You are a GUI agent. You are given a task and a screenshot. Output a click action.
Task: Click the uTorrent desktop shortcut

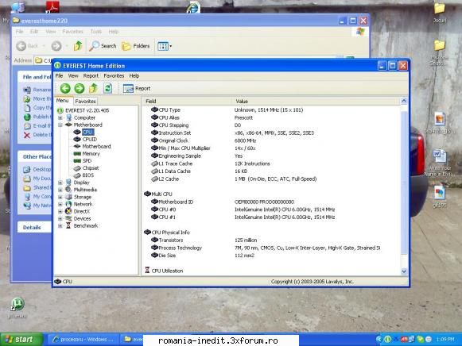tap(17, 308)
